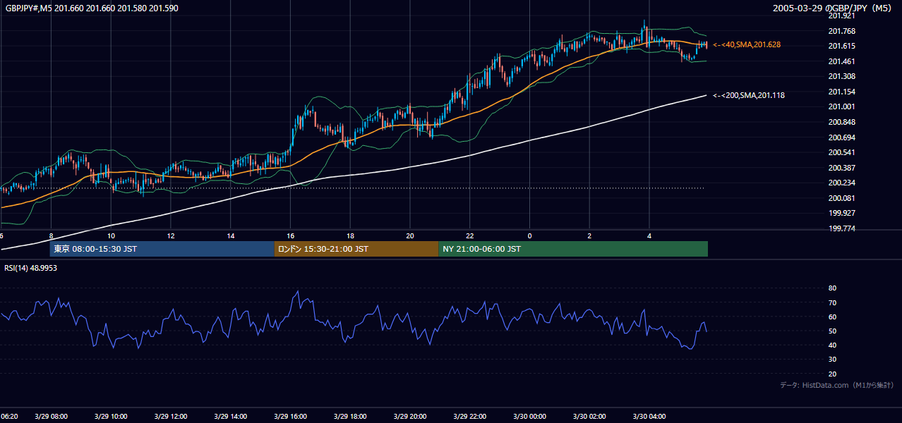Click RSI scale value 20

pos(832,374)
